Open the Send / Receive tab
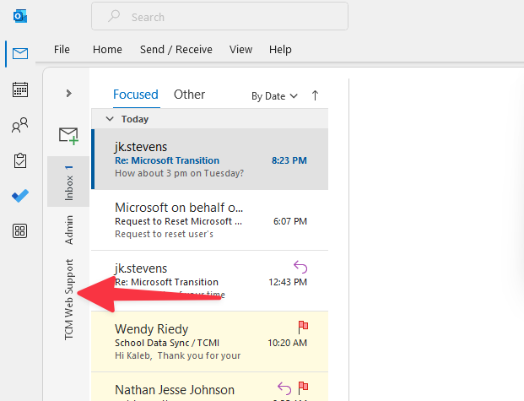Viewport: 524px width, 401px height. click(176, 50)
